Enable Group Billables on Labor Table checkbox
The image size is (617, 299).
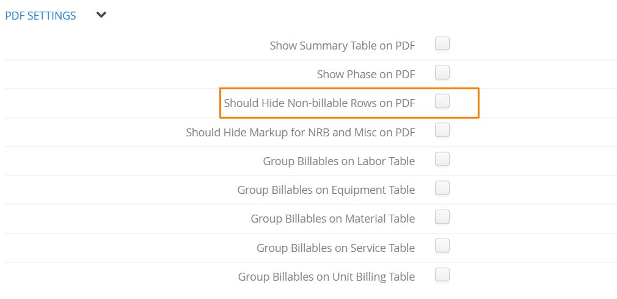click(x=442, y=160)
